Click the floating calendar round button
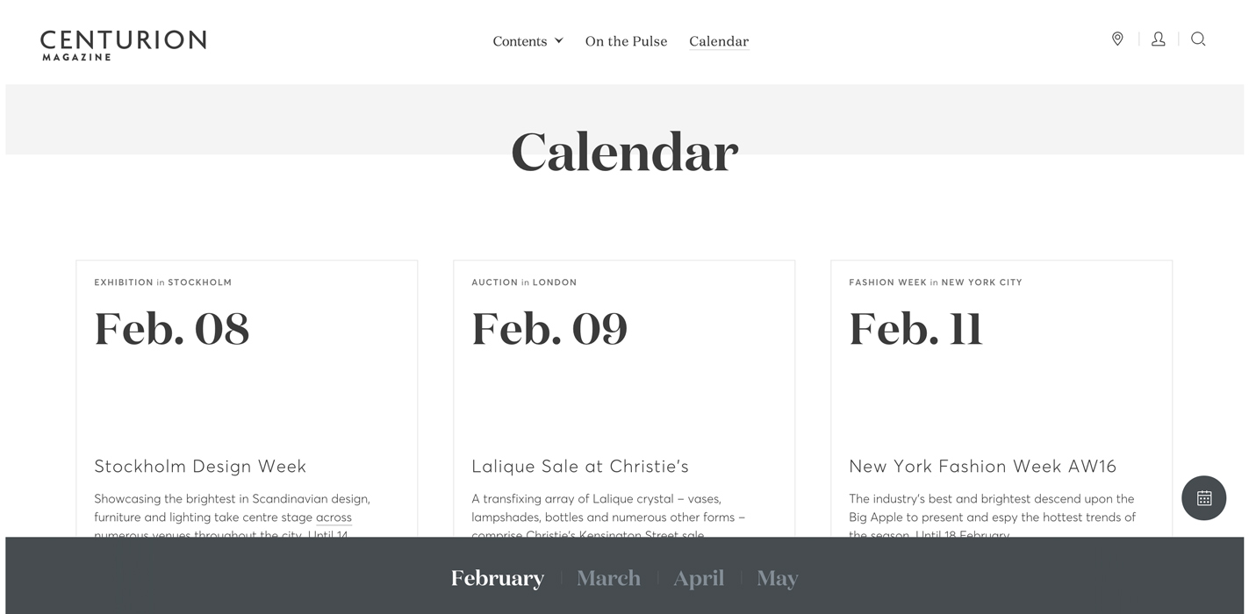This screenshot has width=1249, height=614. coord(1204,498)
